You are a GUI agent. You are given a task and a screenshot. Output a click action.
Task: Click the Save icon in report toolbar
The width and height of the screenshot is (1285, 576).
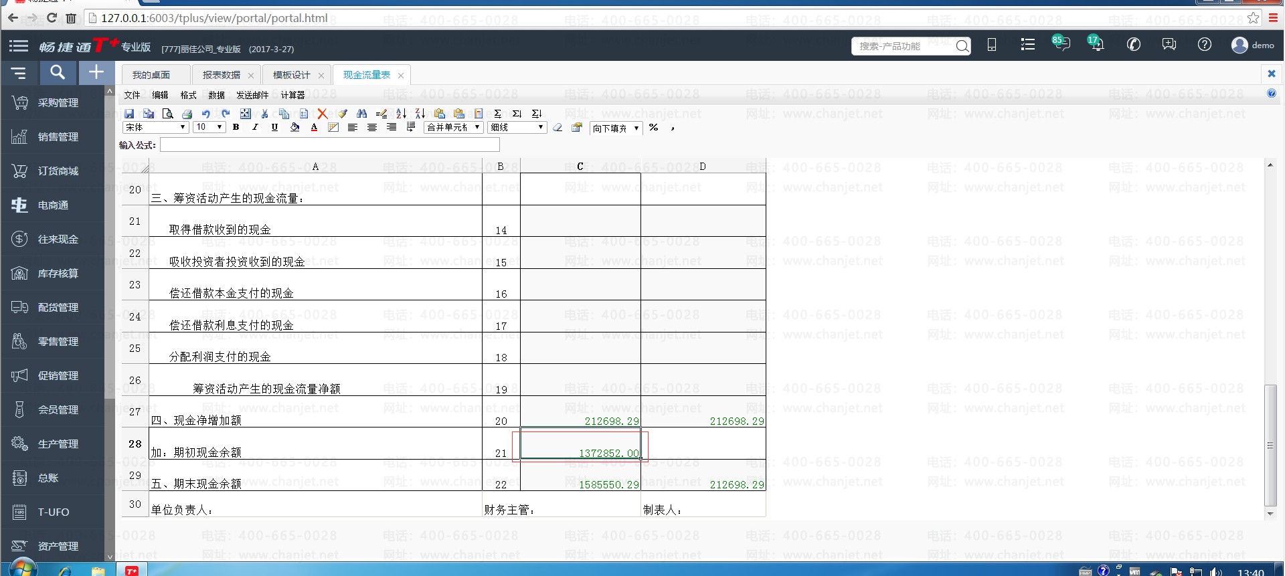tap(129, 114)
